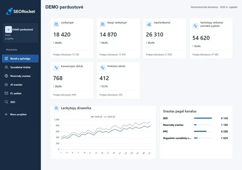This screenshot has height=170, width=242.
Task: Click the Socialiniai tinklai people icon
Action: click(x=6, y=67)
